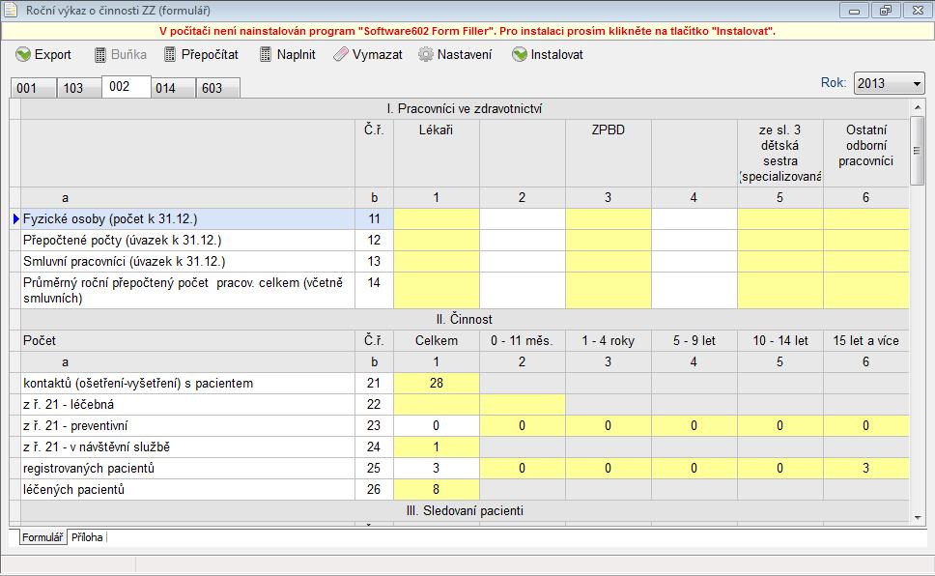Image resolution: width=935 pixels, height=576 pixels.
Task: Click header 'I. Pracovníci ve zdravotnictví'
Action: pos(465,108)
